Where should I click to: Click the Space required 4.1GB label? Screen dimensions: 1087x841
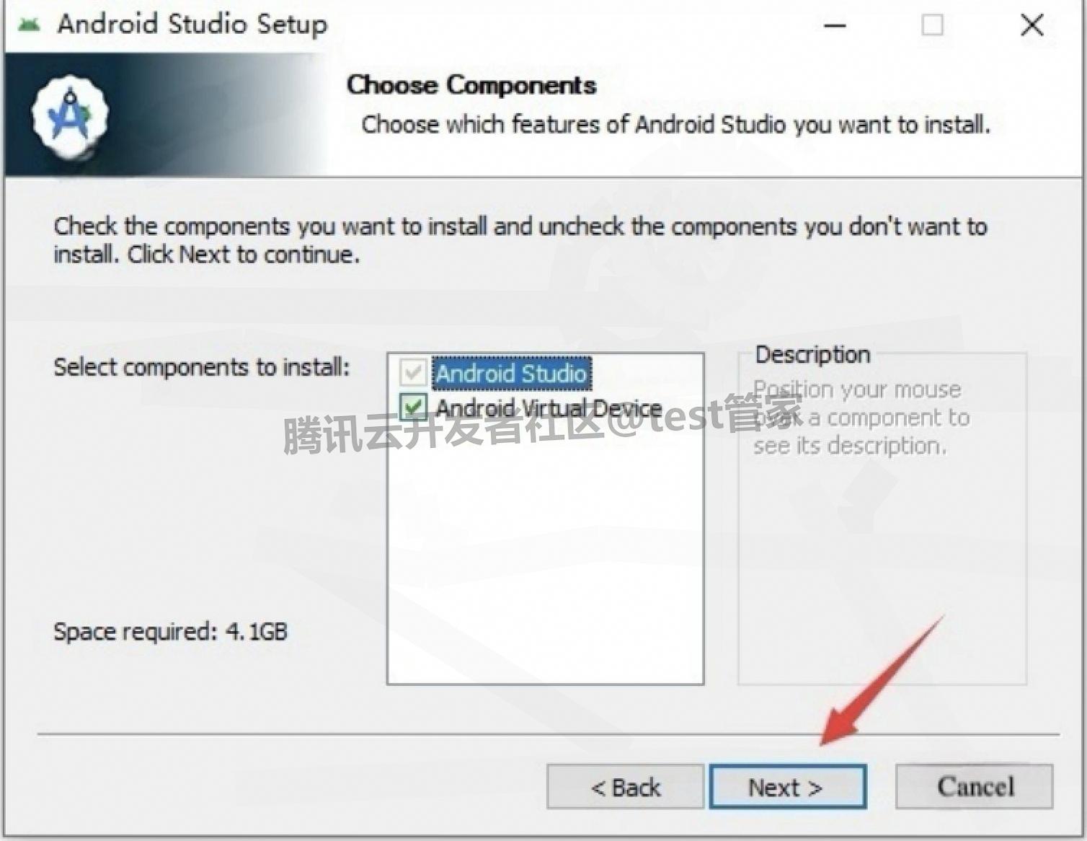pos(170,632)
